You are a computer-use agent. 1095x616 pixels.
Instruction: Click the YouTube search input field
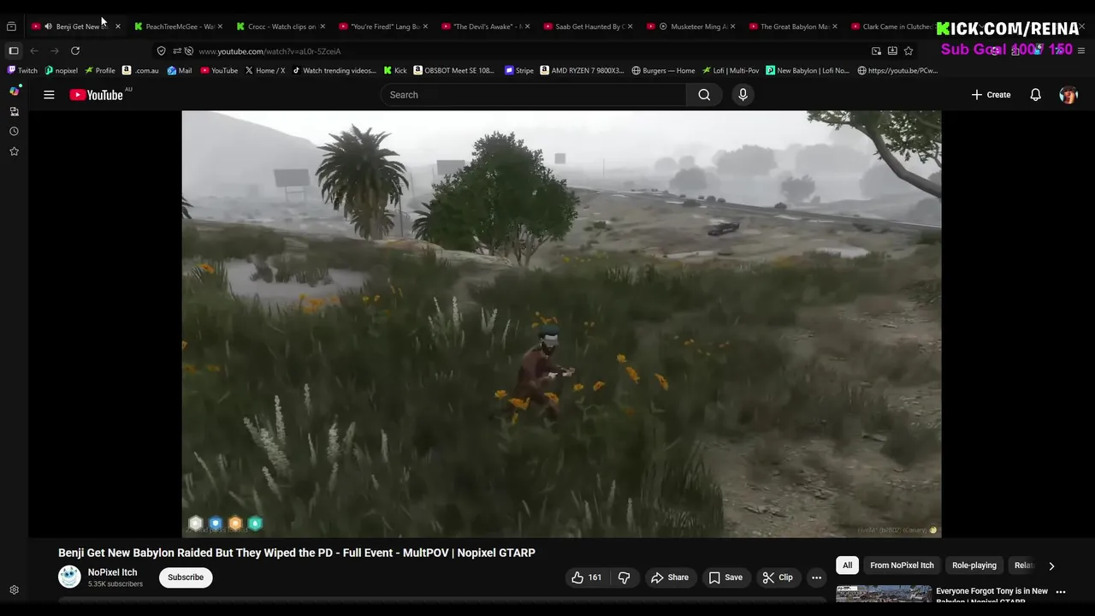(533, 95)
